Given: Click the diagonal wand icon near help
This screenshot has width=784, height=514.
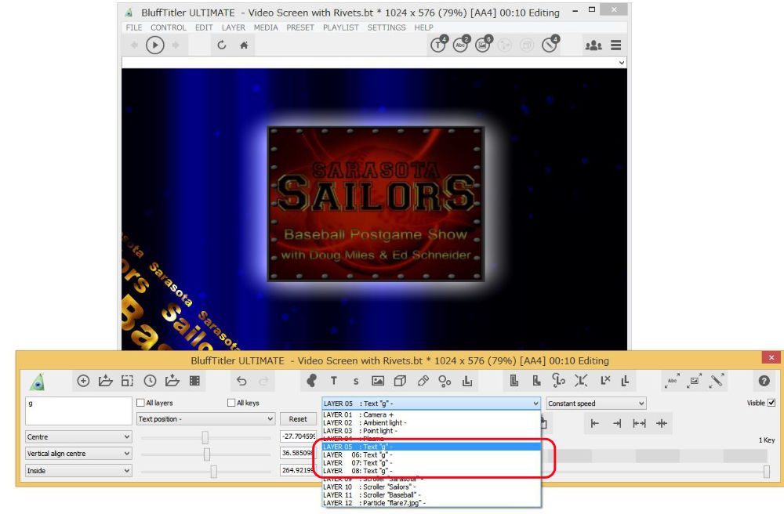Looking at the screenshot, I should coord(717,381).
